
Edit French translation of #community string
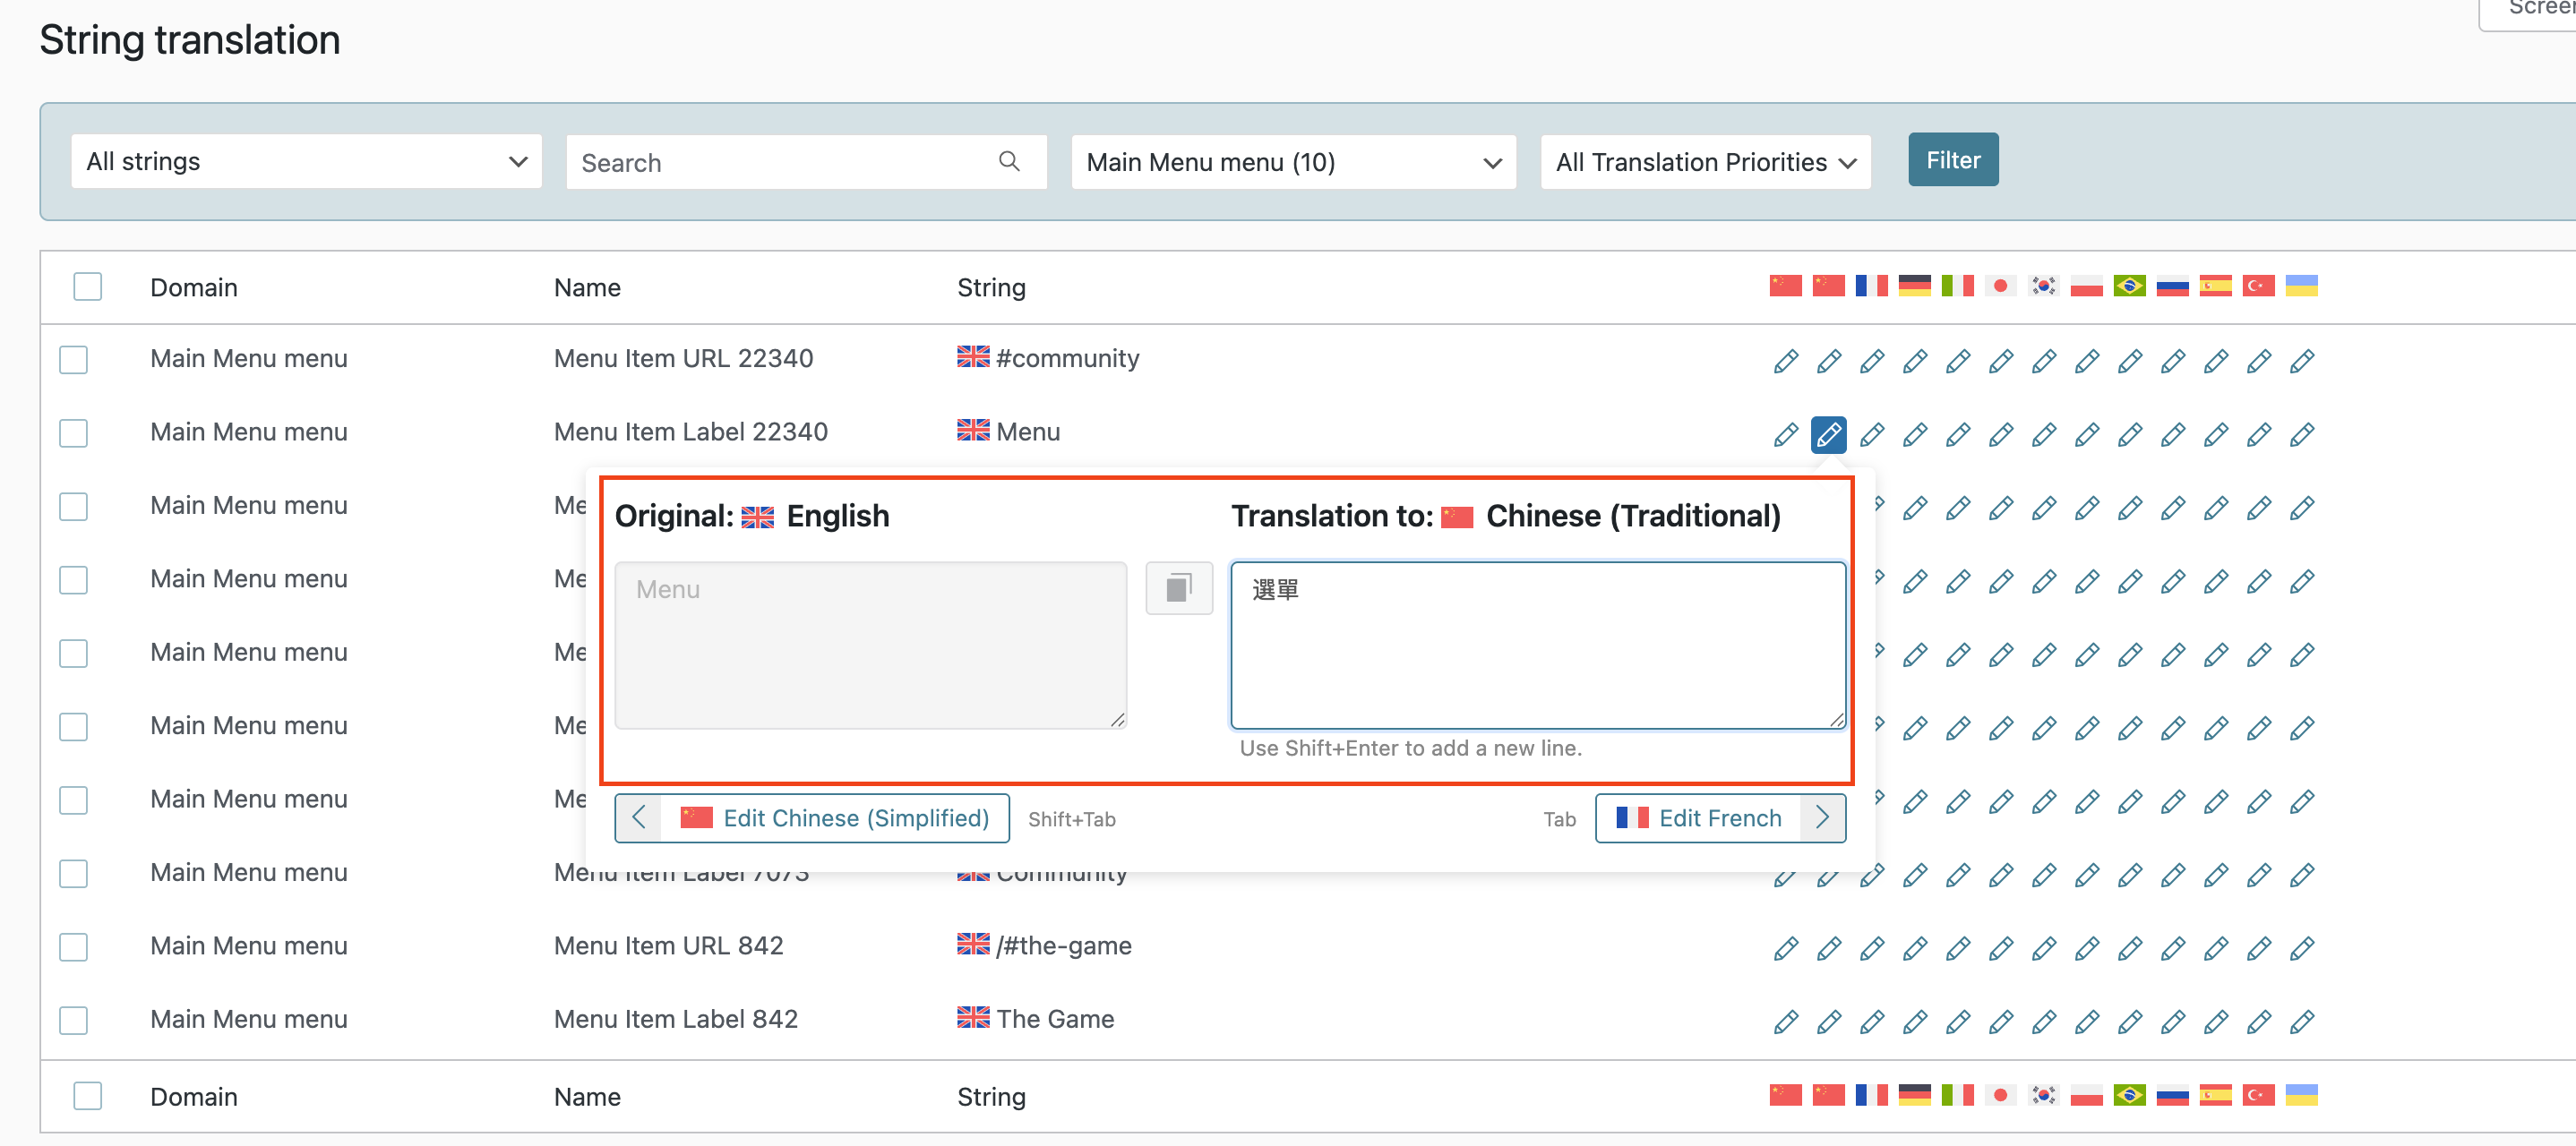(x=1871, y=360)
